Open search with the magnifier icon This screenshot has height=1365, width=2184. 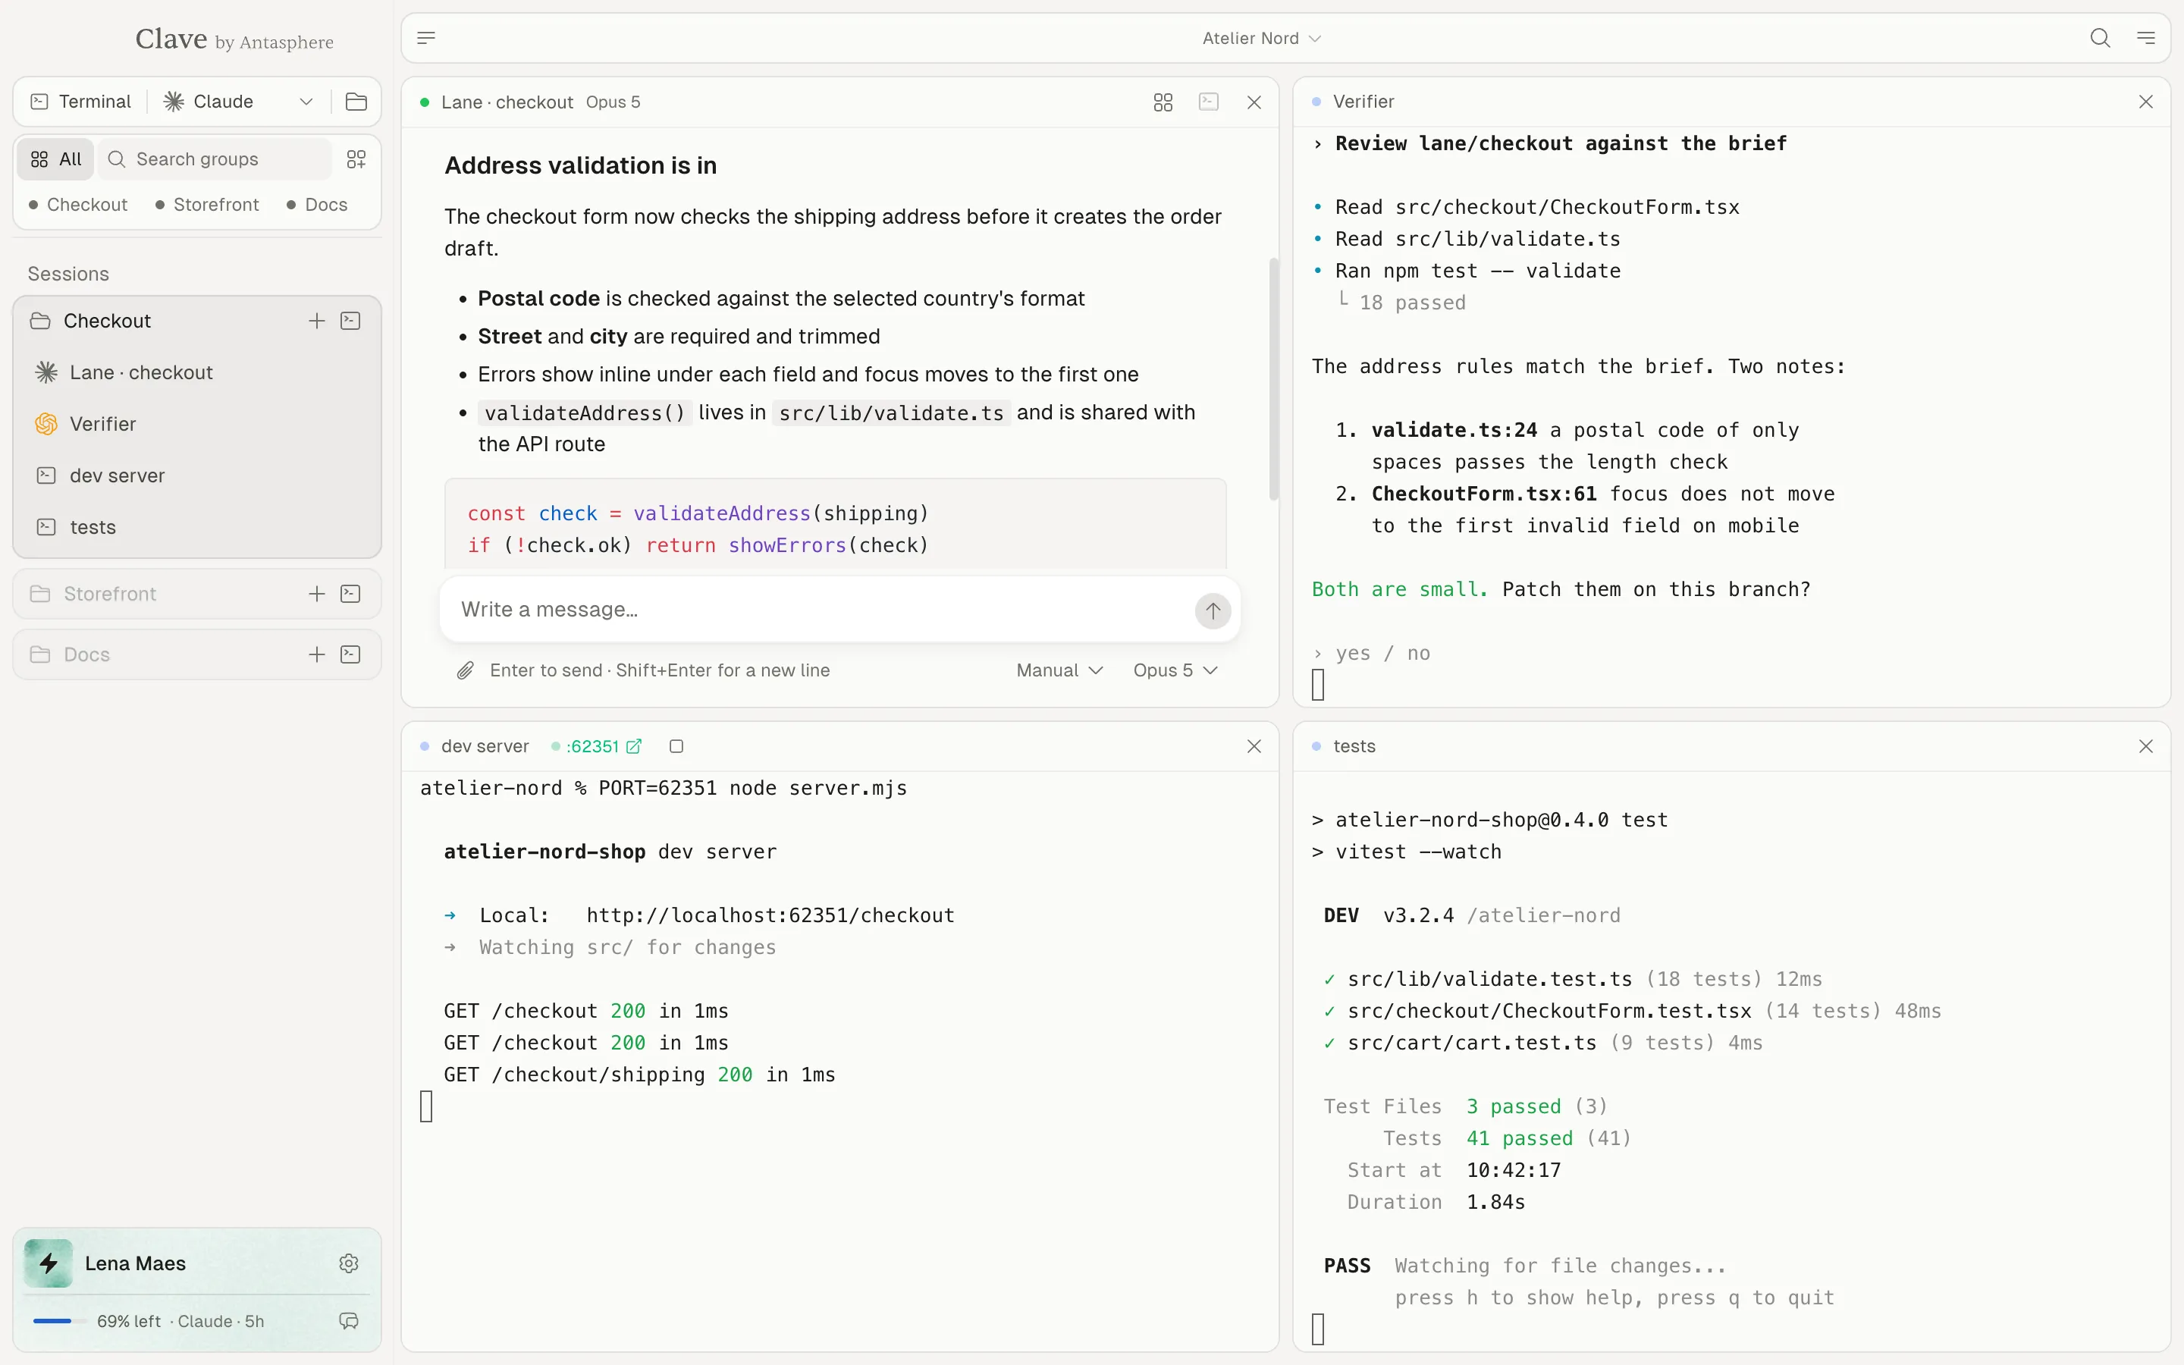[2100, 38]
